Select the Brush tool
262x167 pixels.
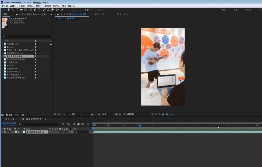point(44,10)
